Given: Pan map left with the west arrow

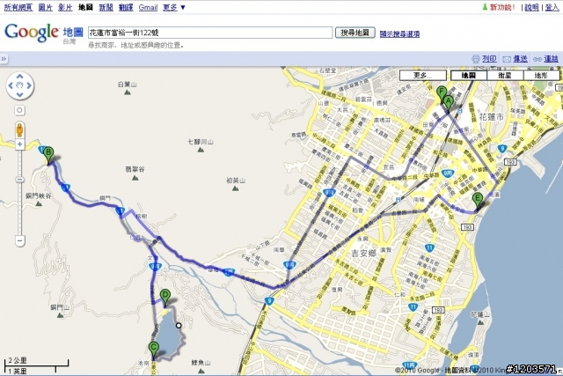Looking at the screenshot, I should click(11, 85).
